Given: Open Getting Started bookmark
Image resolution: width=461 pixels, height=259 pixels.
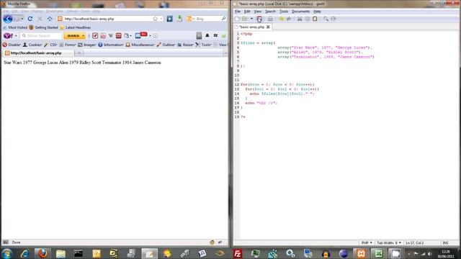Looking at the screenshot, I should (43, 27).
